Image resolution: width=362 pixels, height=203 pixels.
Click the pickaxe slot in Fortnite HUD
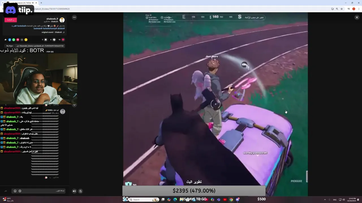click(296, 181)
